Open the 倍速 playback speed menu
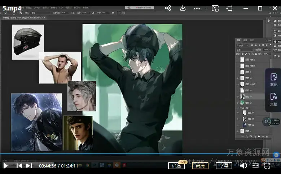Viewport: 281px width, 174px height. click(176, 166)
